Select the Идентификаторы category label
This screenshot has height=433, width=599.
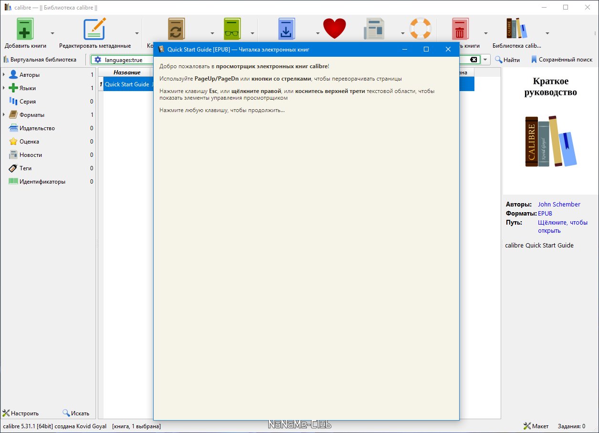(42, 182)
